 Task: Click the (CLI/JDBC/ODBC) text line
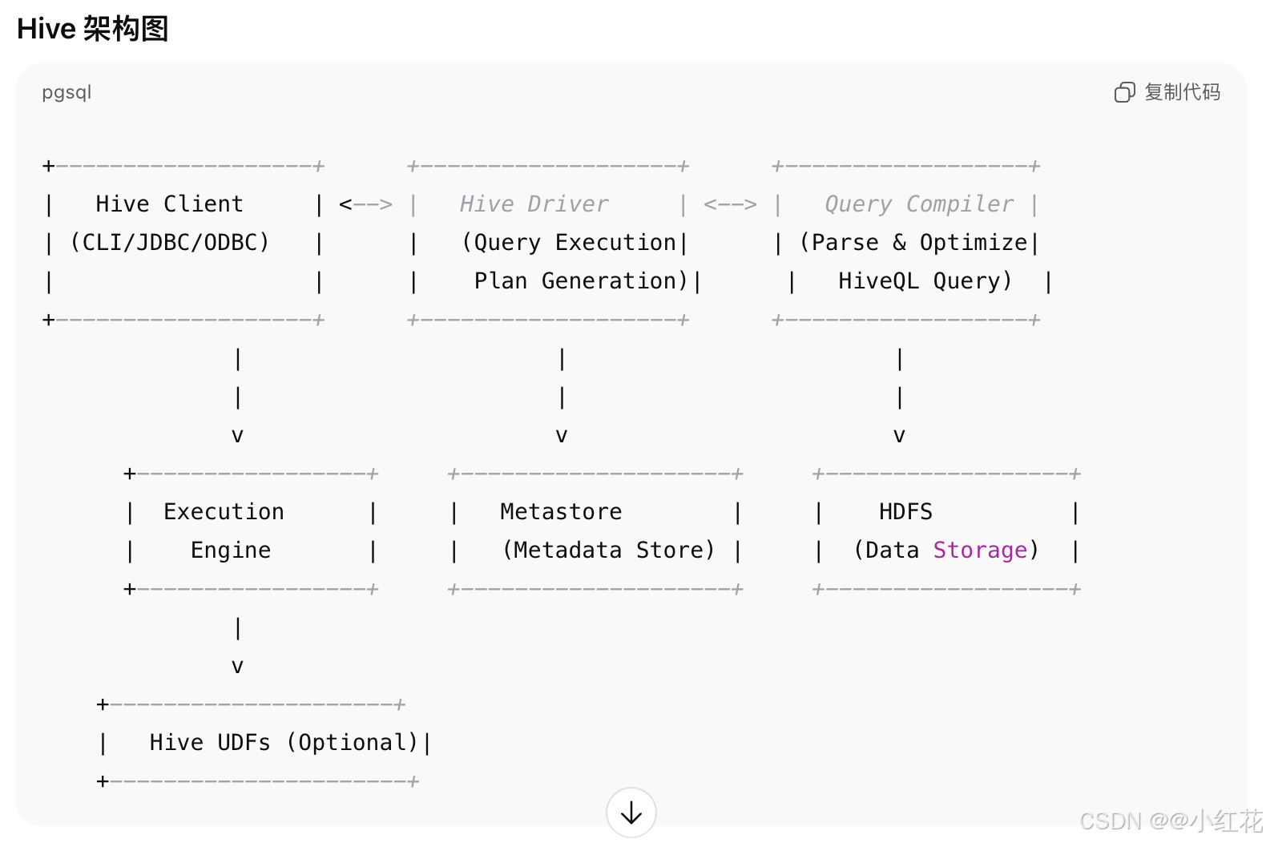click(170, 242)
